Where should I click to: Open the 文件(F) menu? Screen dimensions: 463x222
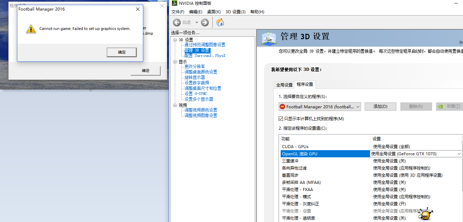point(178,12)
